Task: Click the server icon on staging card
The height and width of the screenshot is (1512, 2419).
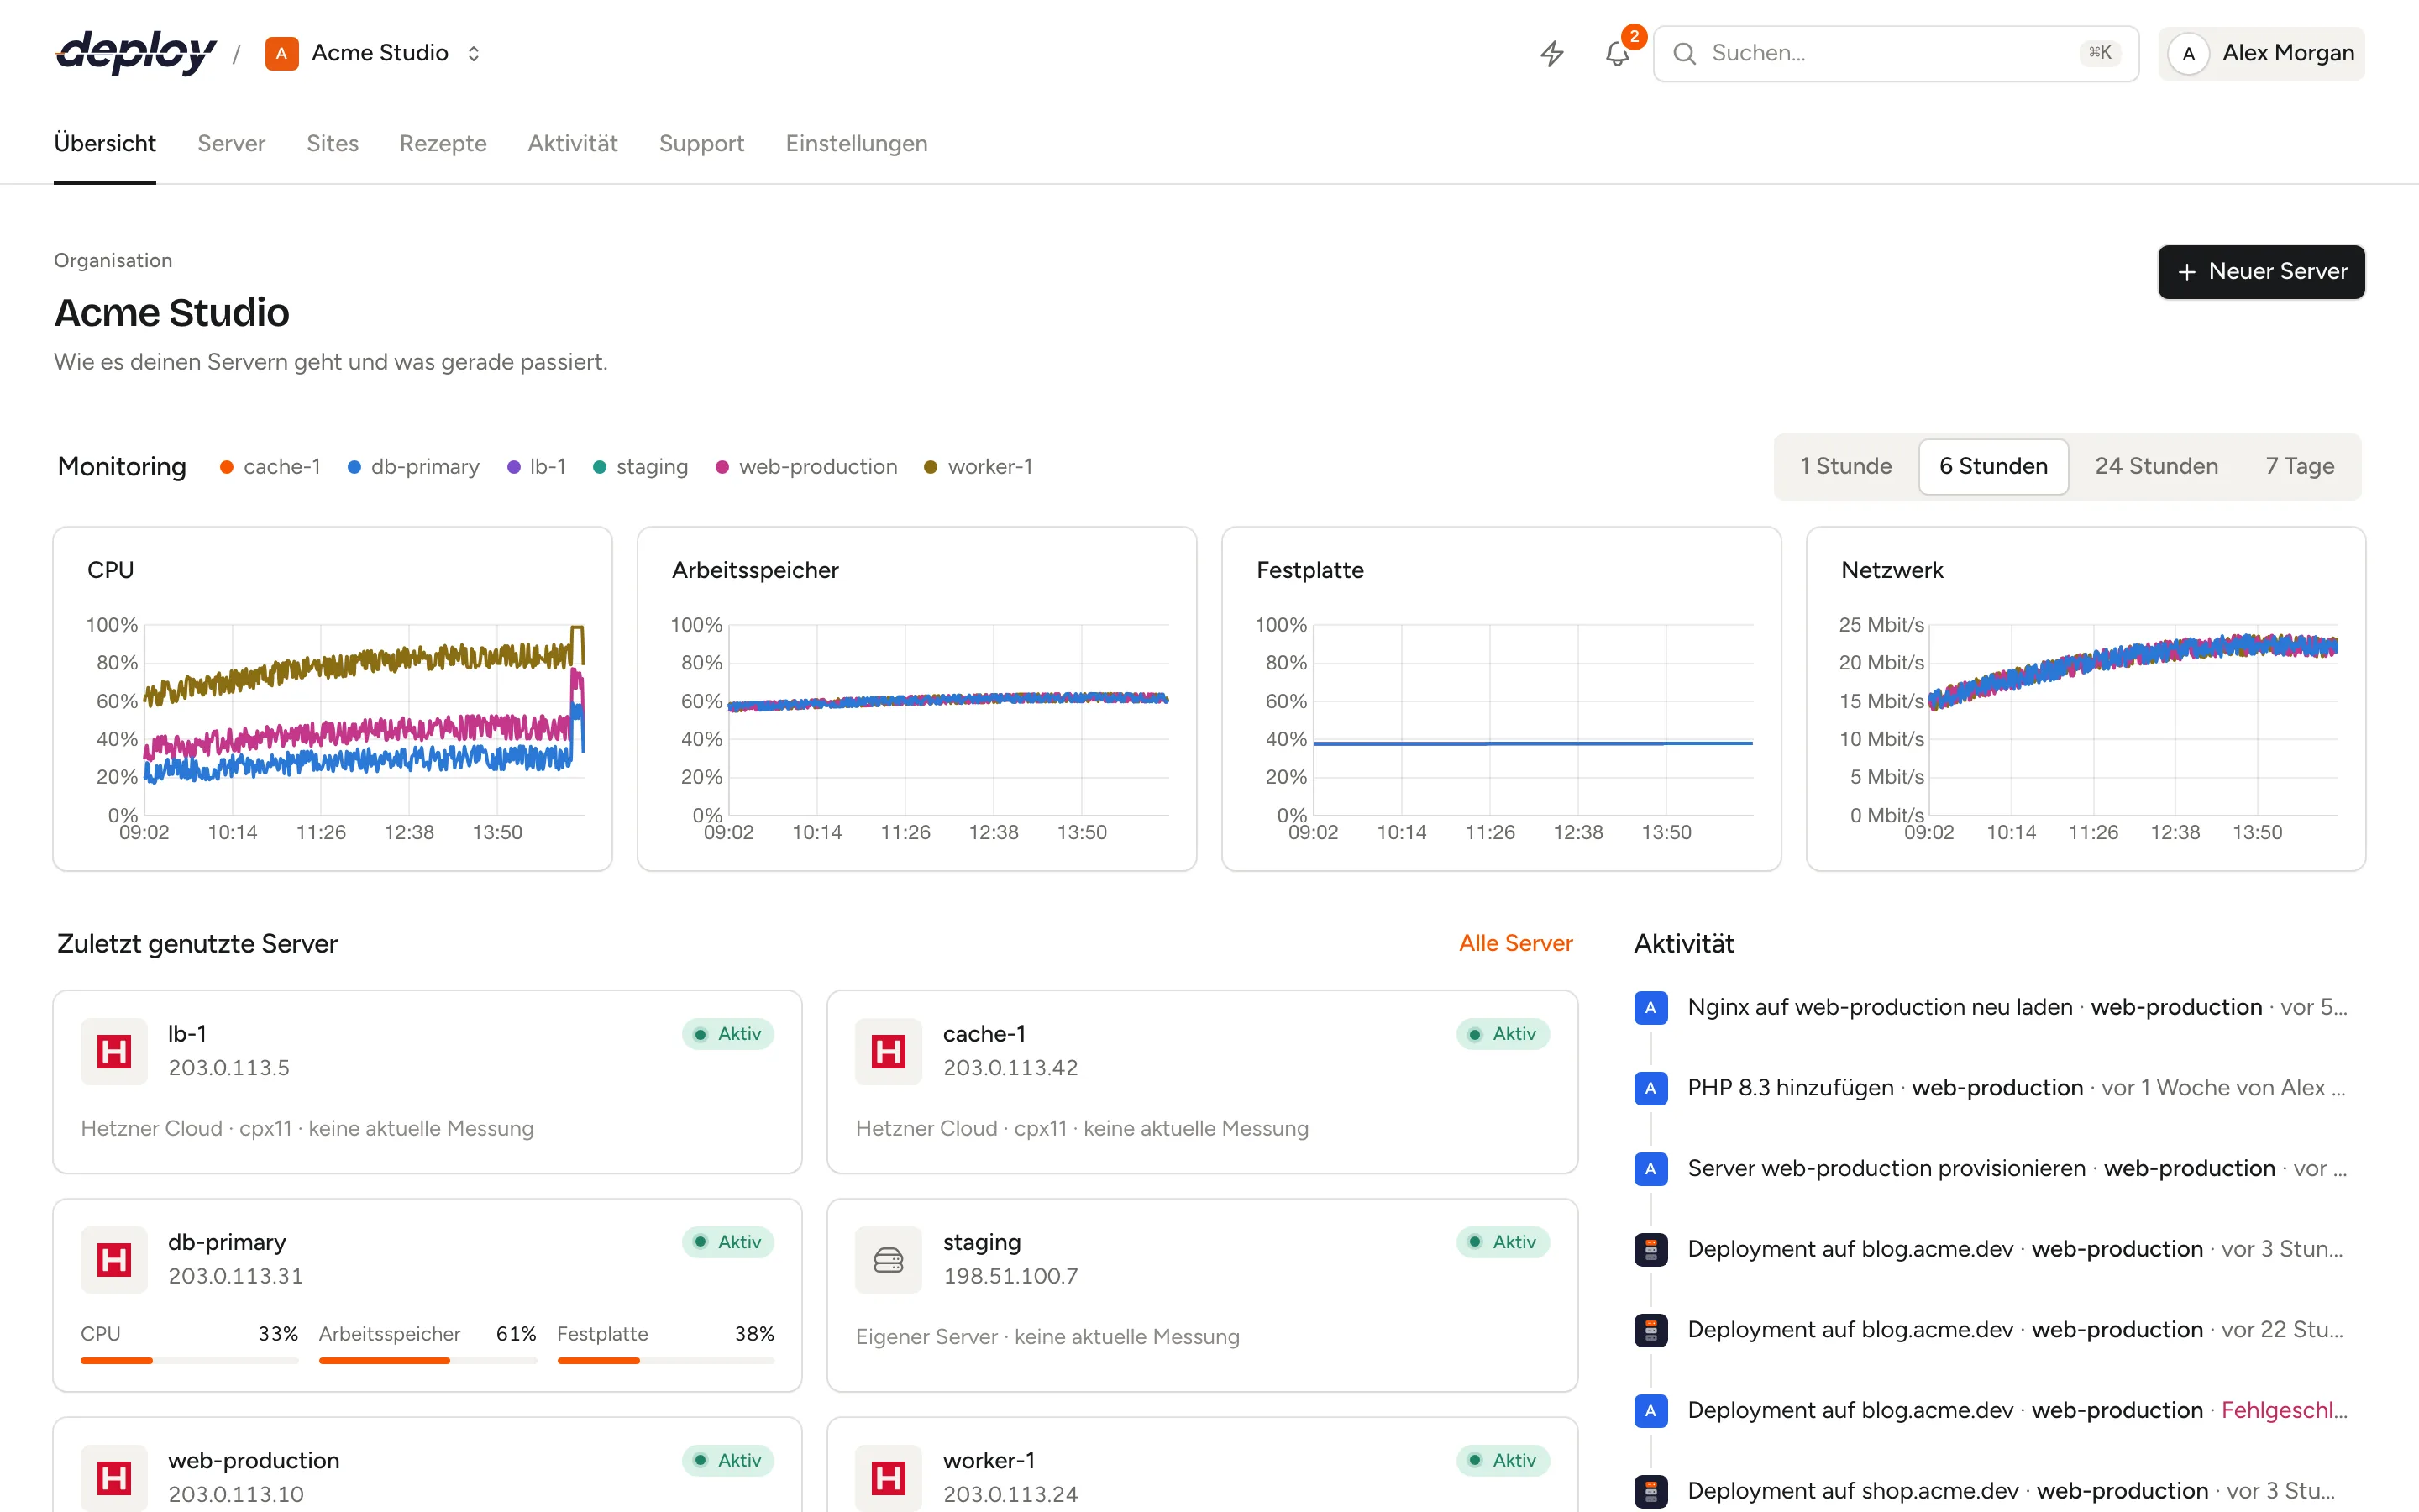Action: tap(889, 1259)
